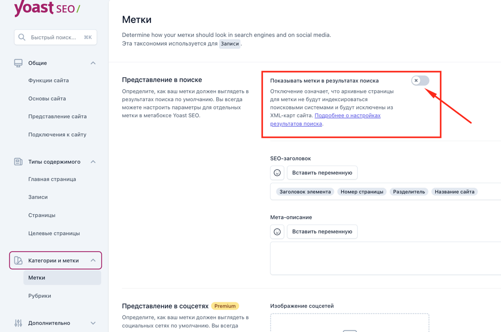Click the Представление в поиске heading
Viewport: 501px width, 332px height.
click(x=162, y=80)
